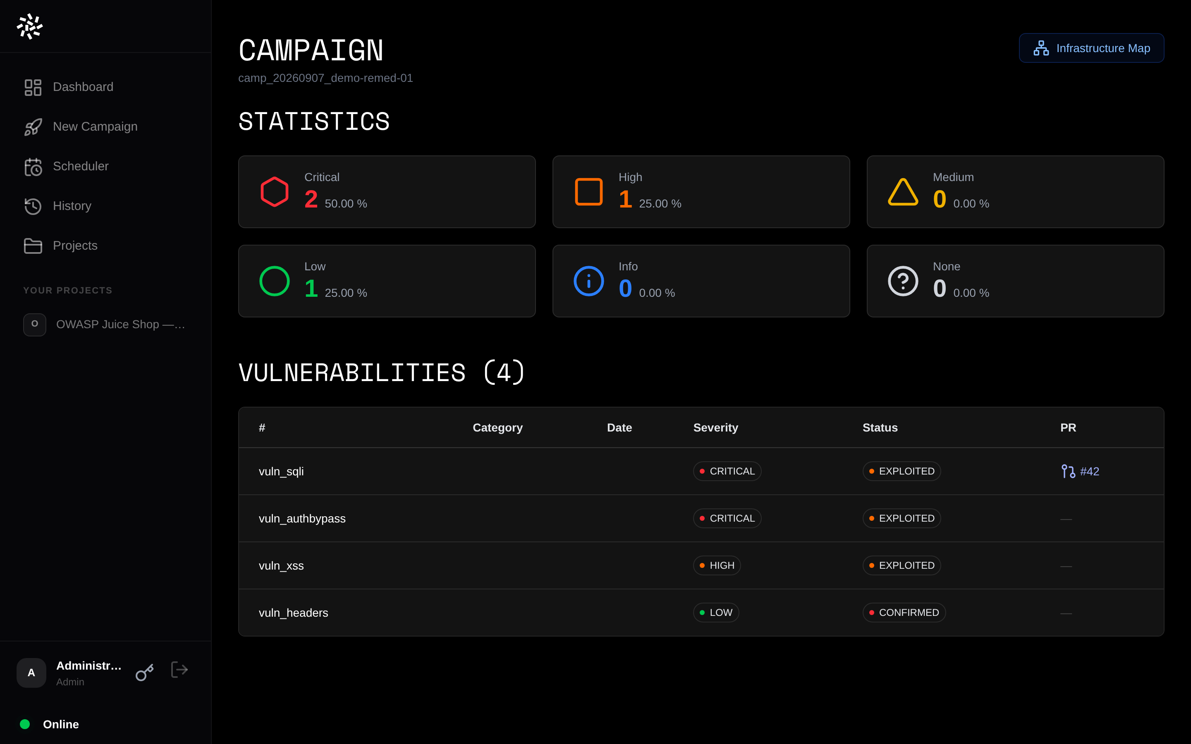Click the Info blue circle icon
This screenshot has width=1191, height=744.
pyautogui.click(x=588, y=281)
